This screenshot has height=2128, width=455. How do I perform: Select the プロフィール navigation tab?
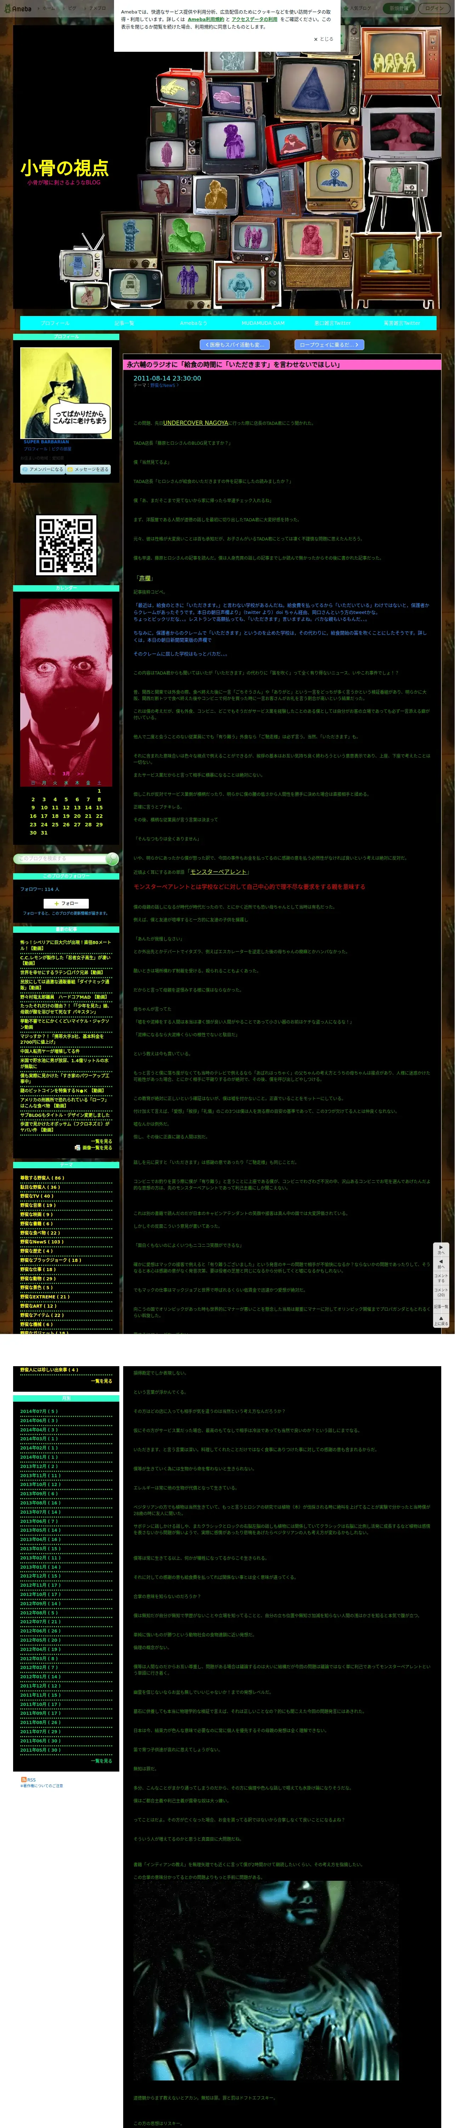pyautogui.click(x=55, y=323)
